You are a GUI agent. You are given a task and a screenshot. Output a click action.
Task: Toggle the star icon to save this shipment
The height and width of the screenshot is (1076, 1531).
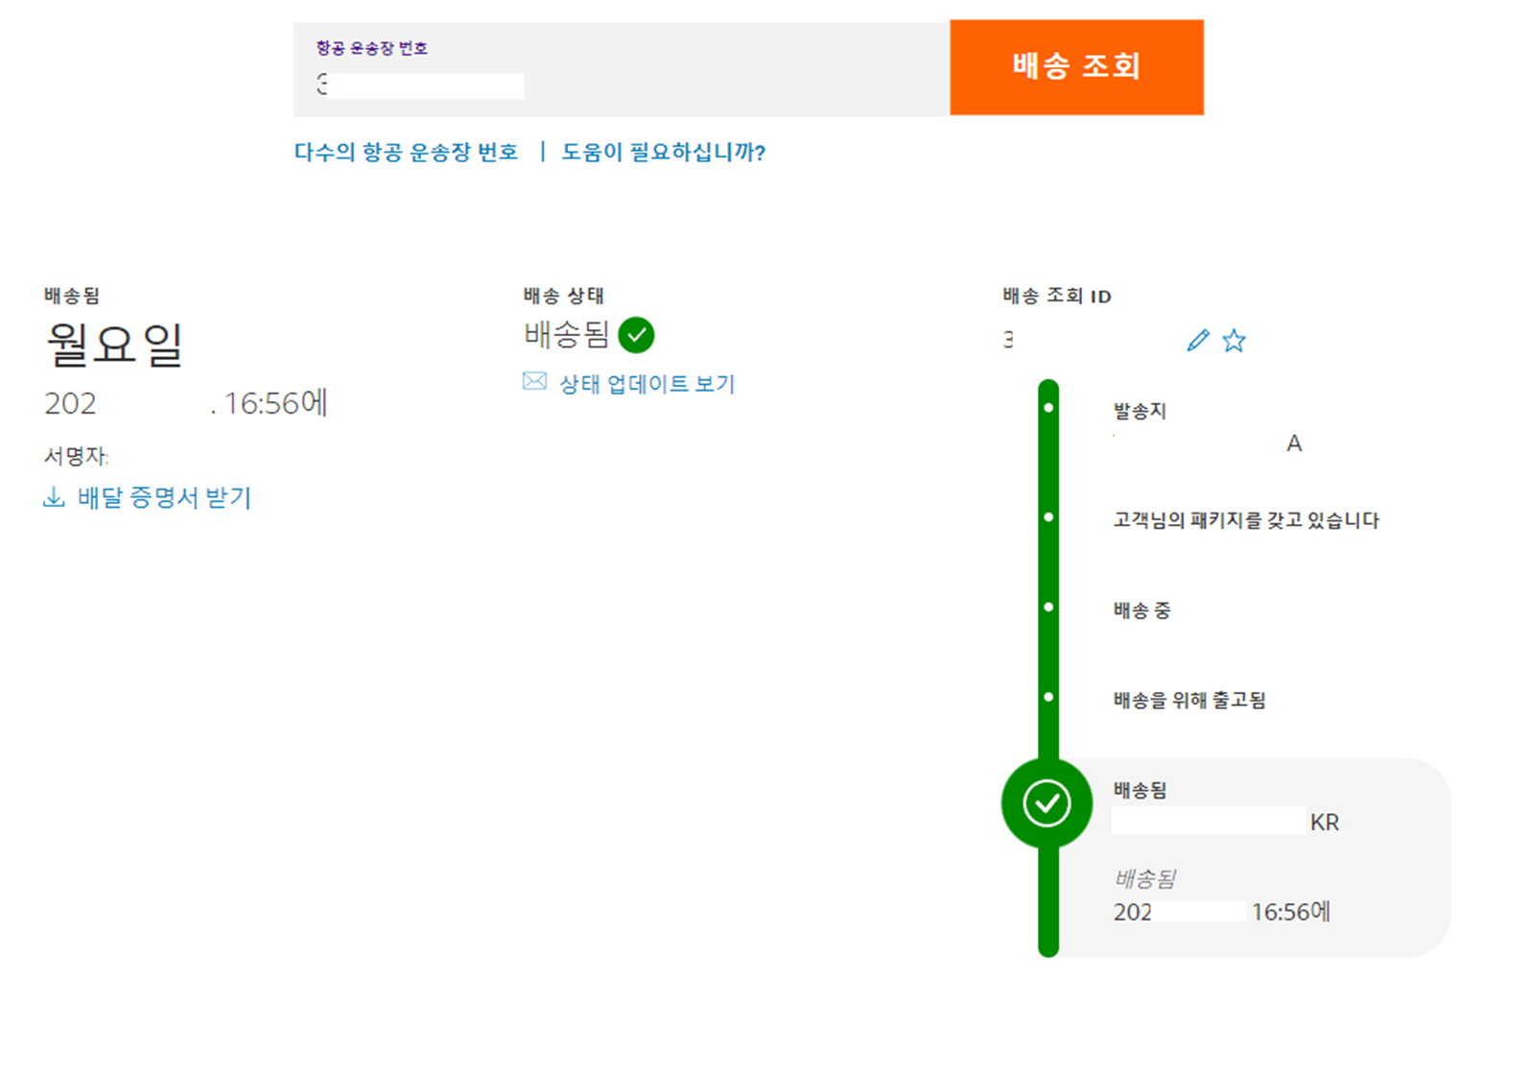[x=1236, y=340]
